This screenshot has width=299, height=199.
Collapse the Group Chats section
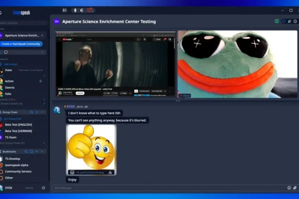[43, 112]
